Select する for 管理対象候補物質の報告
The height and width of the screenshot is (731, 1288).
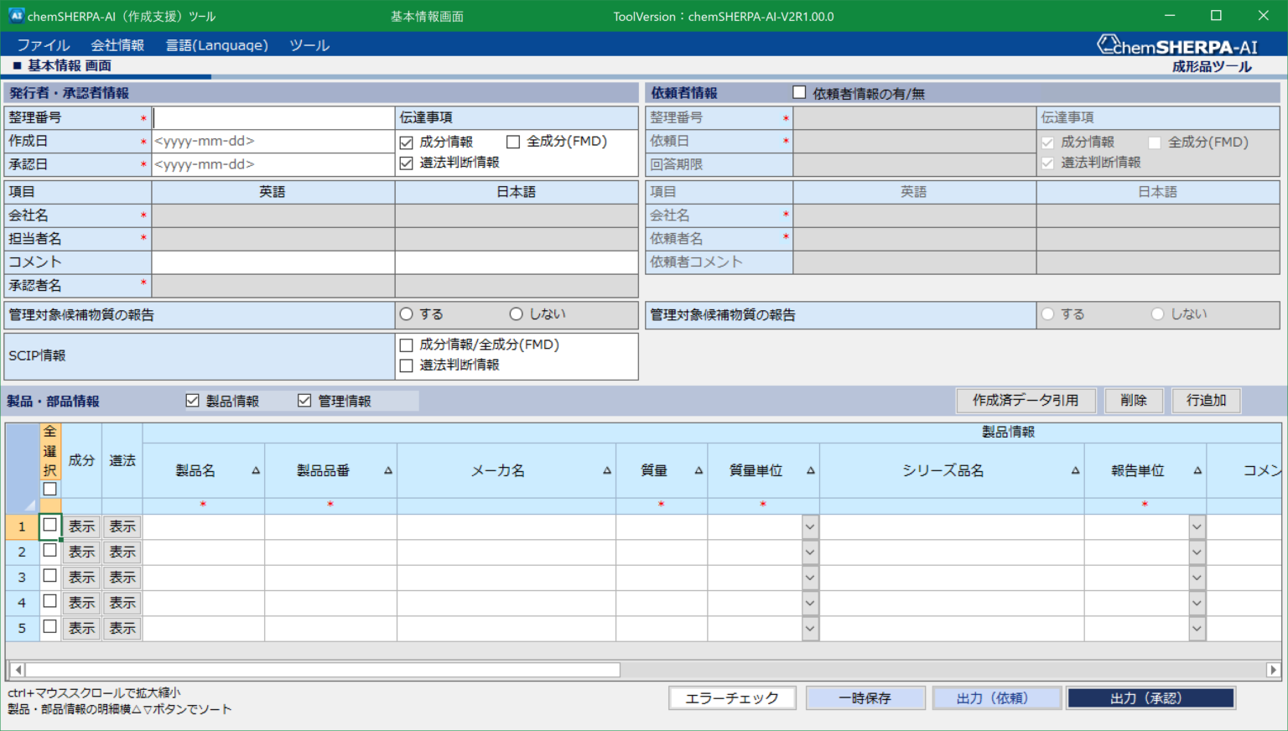406,313
